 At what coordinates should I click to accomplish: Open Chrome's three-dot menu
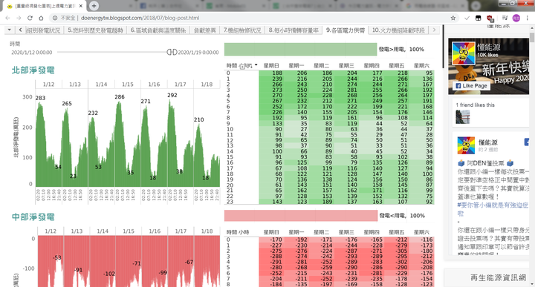tap(528, 18)
